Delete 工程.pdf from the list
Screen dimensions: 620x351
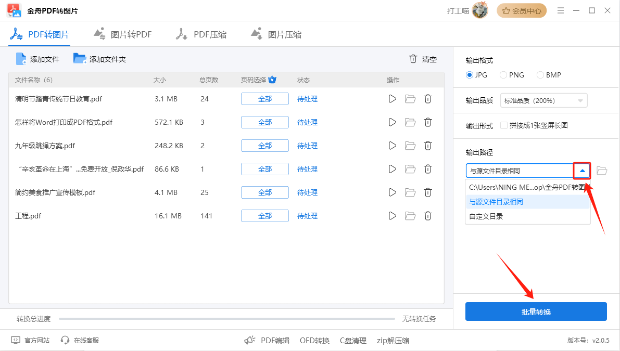click(428, 216)
